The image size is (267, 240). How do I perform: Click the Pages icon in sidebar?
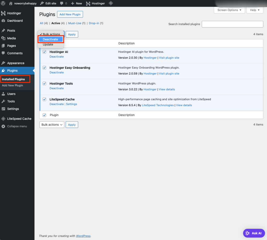coord(3,46)
